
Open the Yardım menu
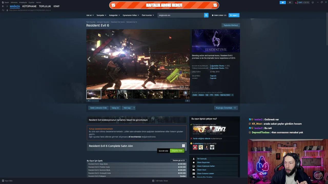(x=38, y=2)
